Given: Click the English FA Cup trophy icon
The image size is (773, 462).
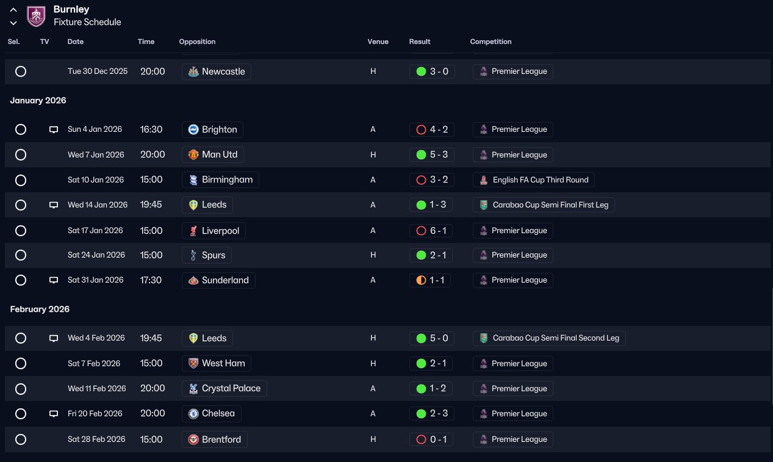Looking at the screenshot, I should pyautogui.click(x=484, y=180).
